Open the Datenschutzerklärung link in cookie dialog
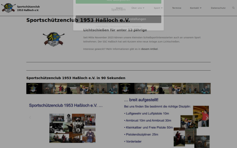 (x=120, y=26)
